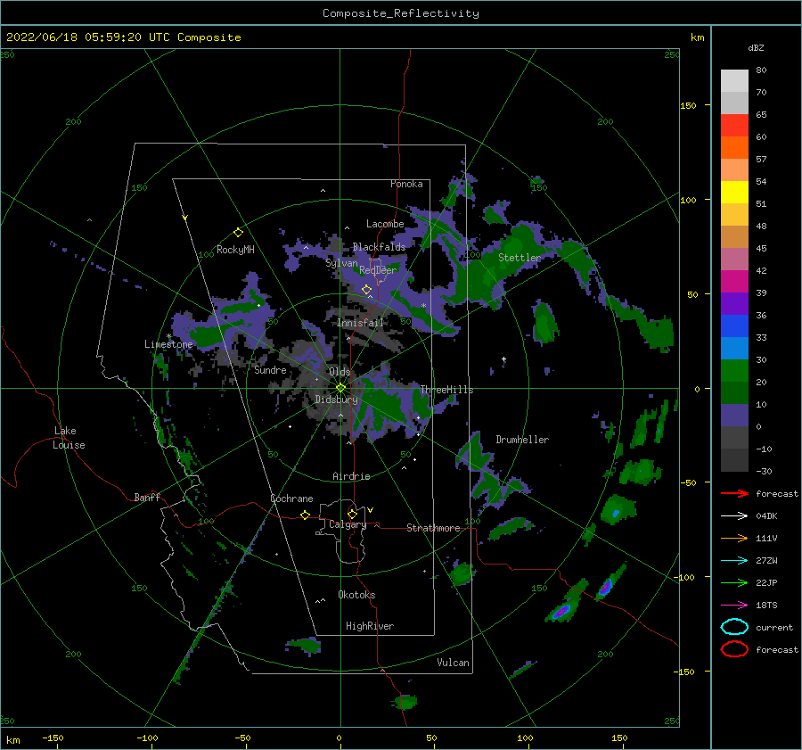Viewport: 802px width, 750px height.
Task: Click the 'HighRiver' town label
Action: 370,626
